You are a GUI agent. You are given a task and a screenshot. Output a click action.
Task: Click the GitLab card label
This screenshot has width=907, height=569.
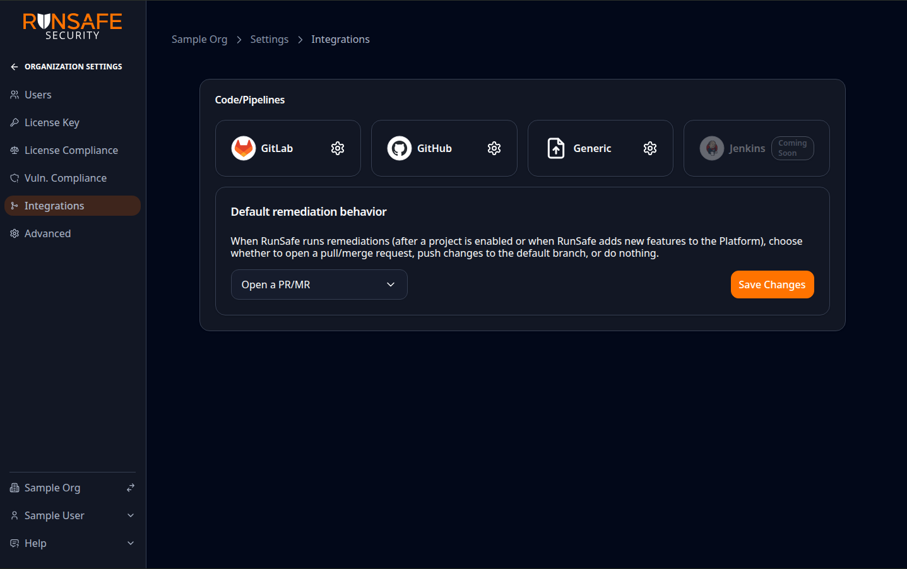pos(277,148)
